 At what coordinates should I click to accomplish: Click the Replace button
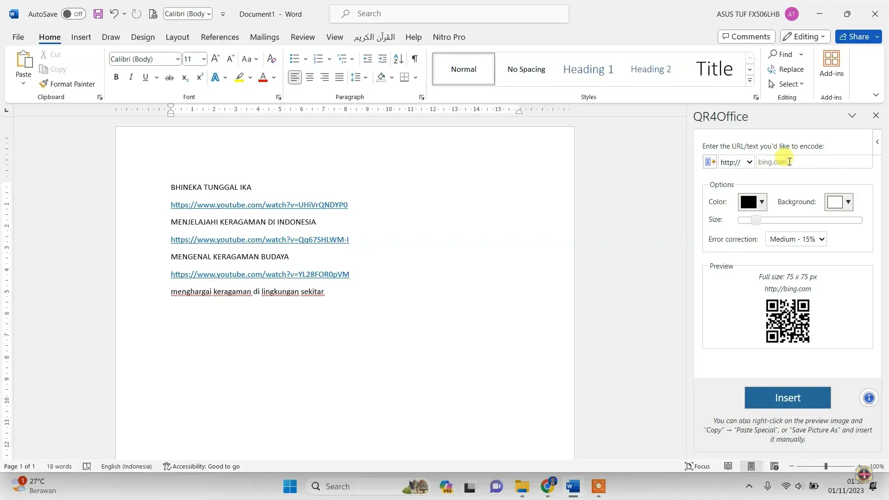point(786,69)
